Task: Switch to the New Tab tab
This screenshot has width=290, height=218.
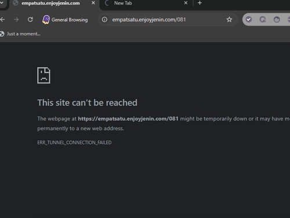Action: click(x=147, y=3)
